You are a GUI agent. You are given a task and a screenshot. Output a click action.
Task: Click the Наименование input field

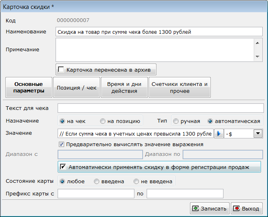pyautogui.click(x=159, y=32)
